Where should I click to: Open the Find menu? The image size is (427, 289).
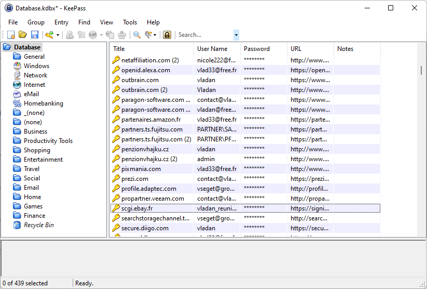click(84, 22)
